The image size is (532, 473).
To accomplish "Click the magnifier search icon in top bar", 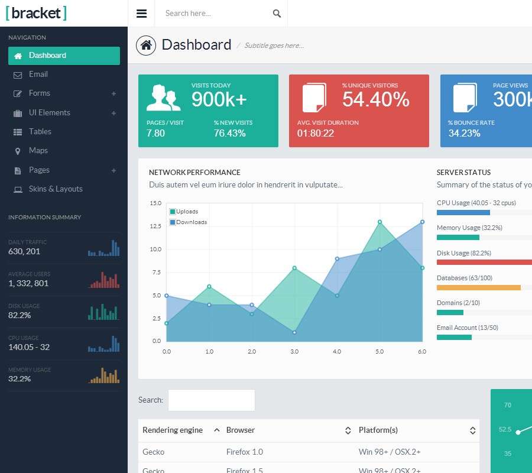I will (277, 14).
